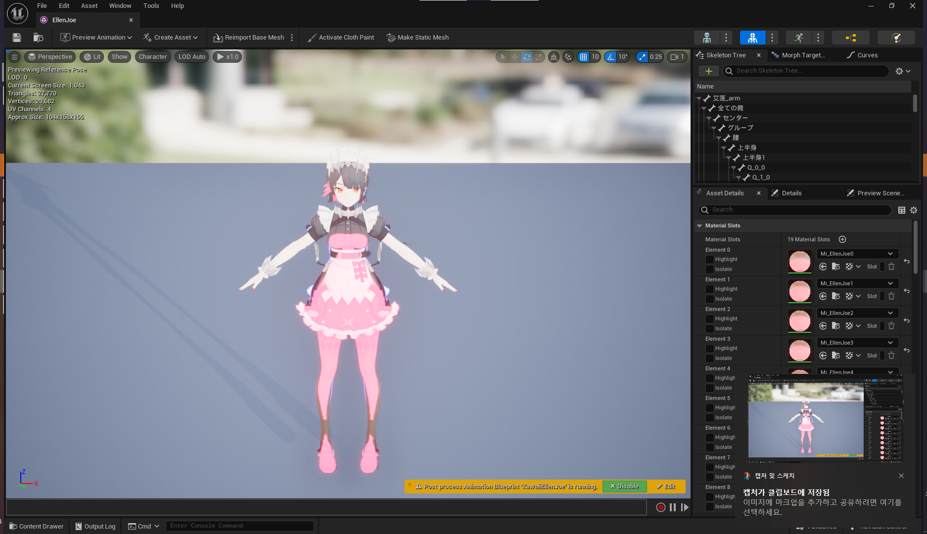Activate scale tool in viewport

539,57
